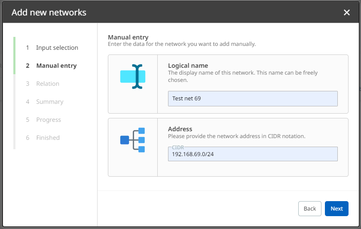Proceed with the Next button
361x229 pixels.
[337, 208]
